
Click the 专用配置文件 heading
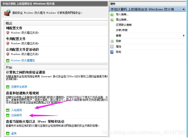[16, 39]
